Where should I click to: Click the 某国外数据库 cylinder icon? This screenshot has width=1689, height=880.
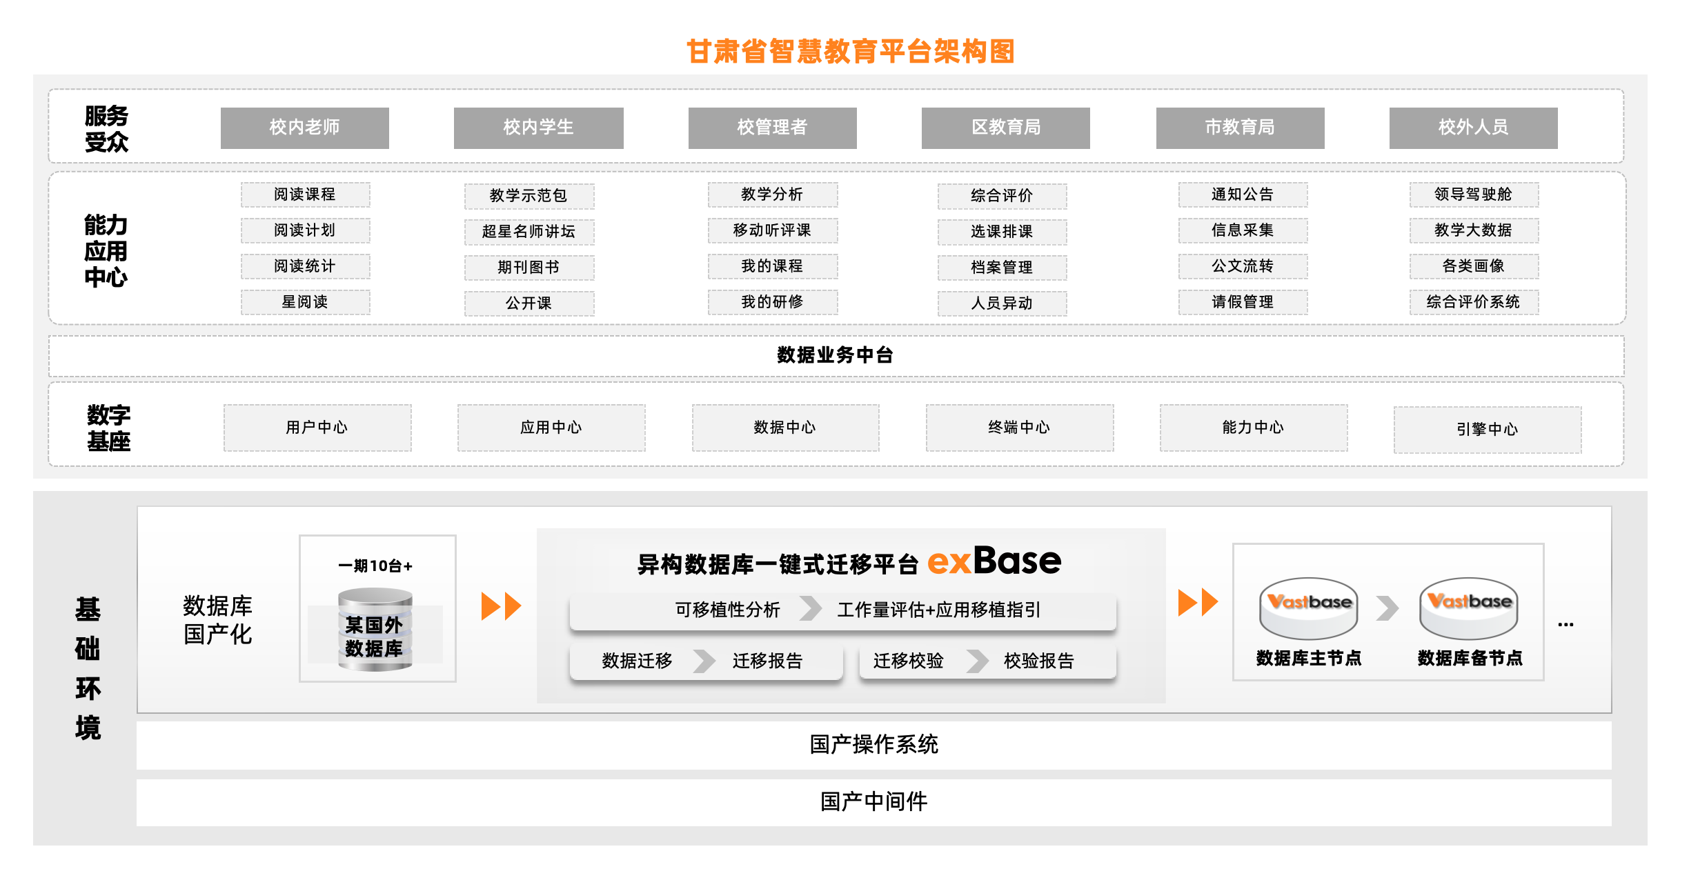coord(375,628)
